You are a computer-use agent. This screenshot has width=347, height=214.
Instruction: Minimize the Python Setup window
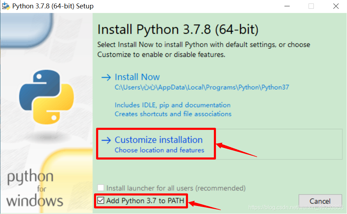tap(287, 6)
